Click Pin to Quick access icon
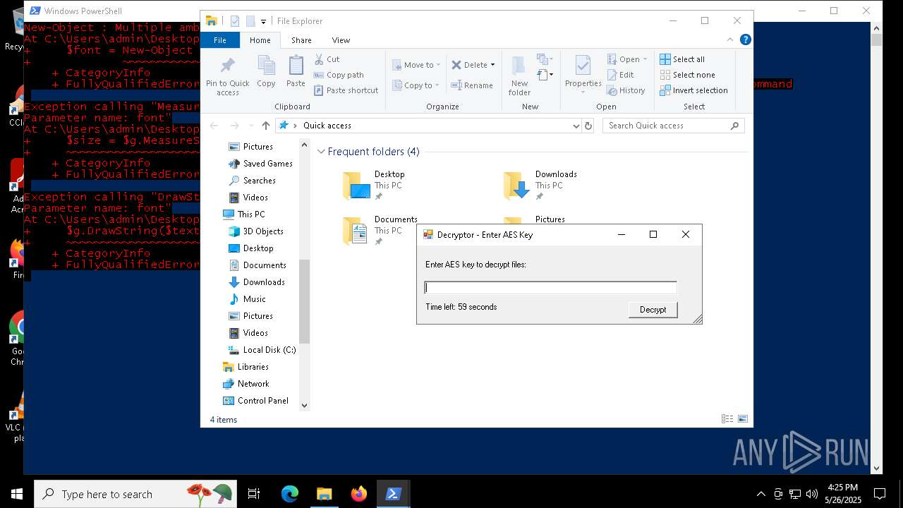 click(227, 76)
